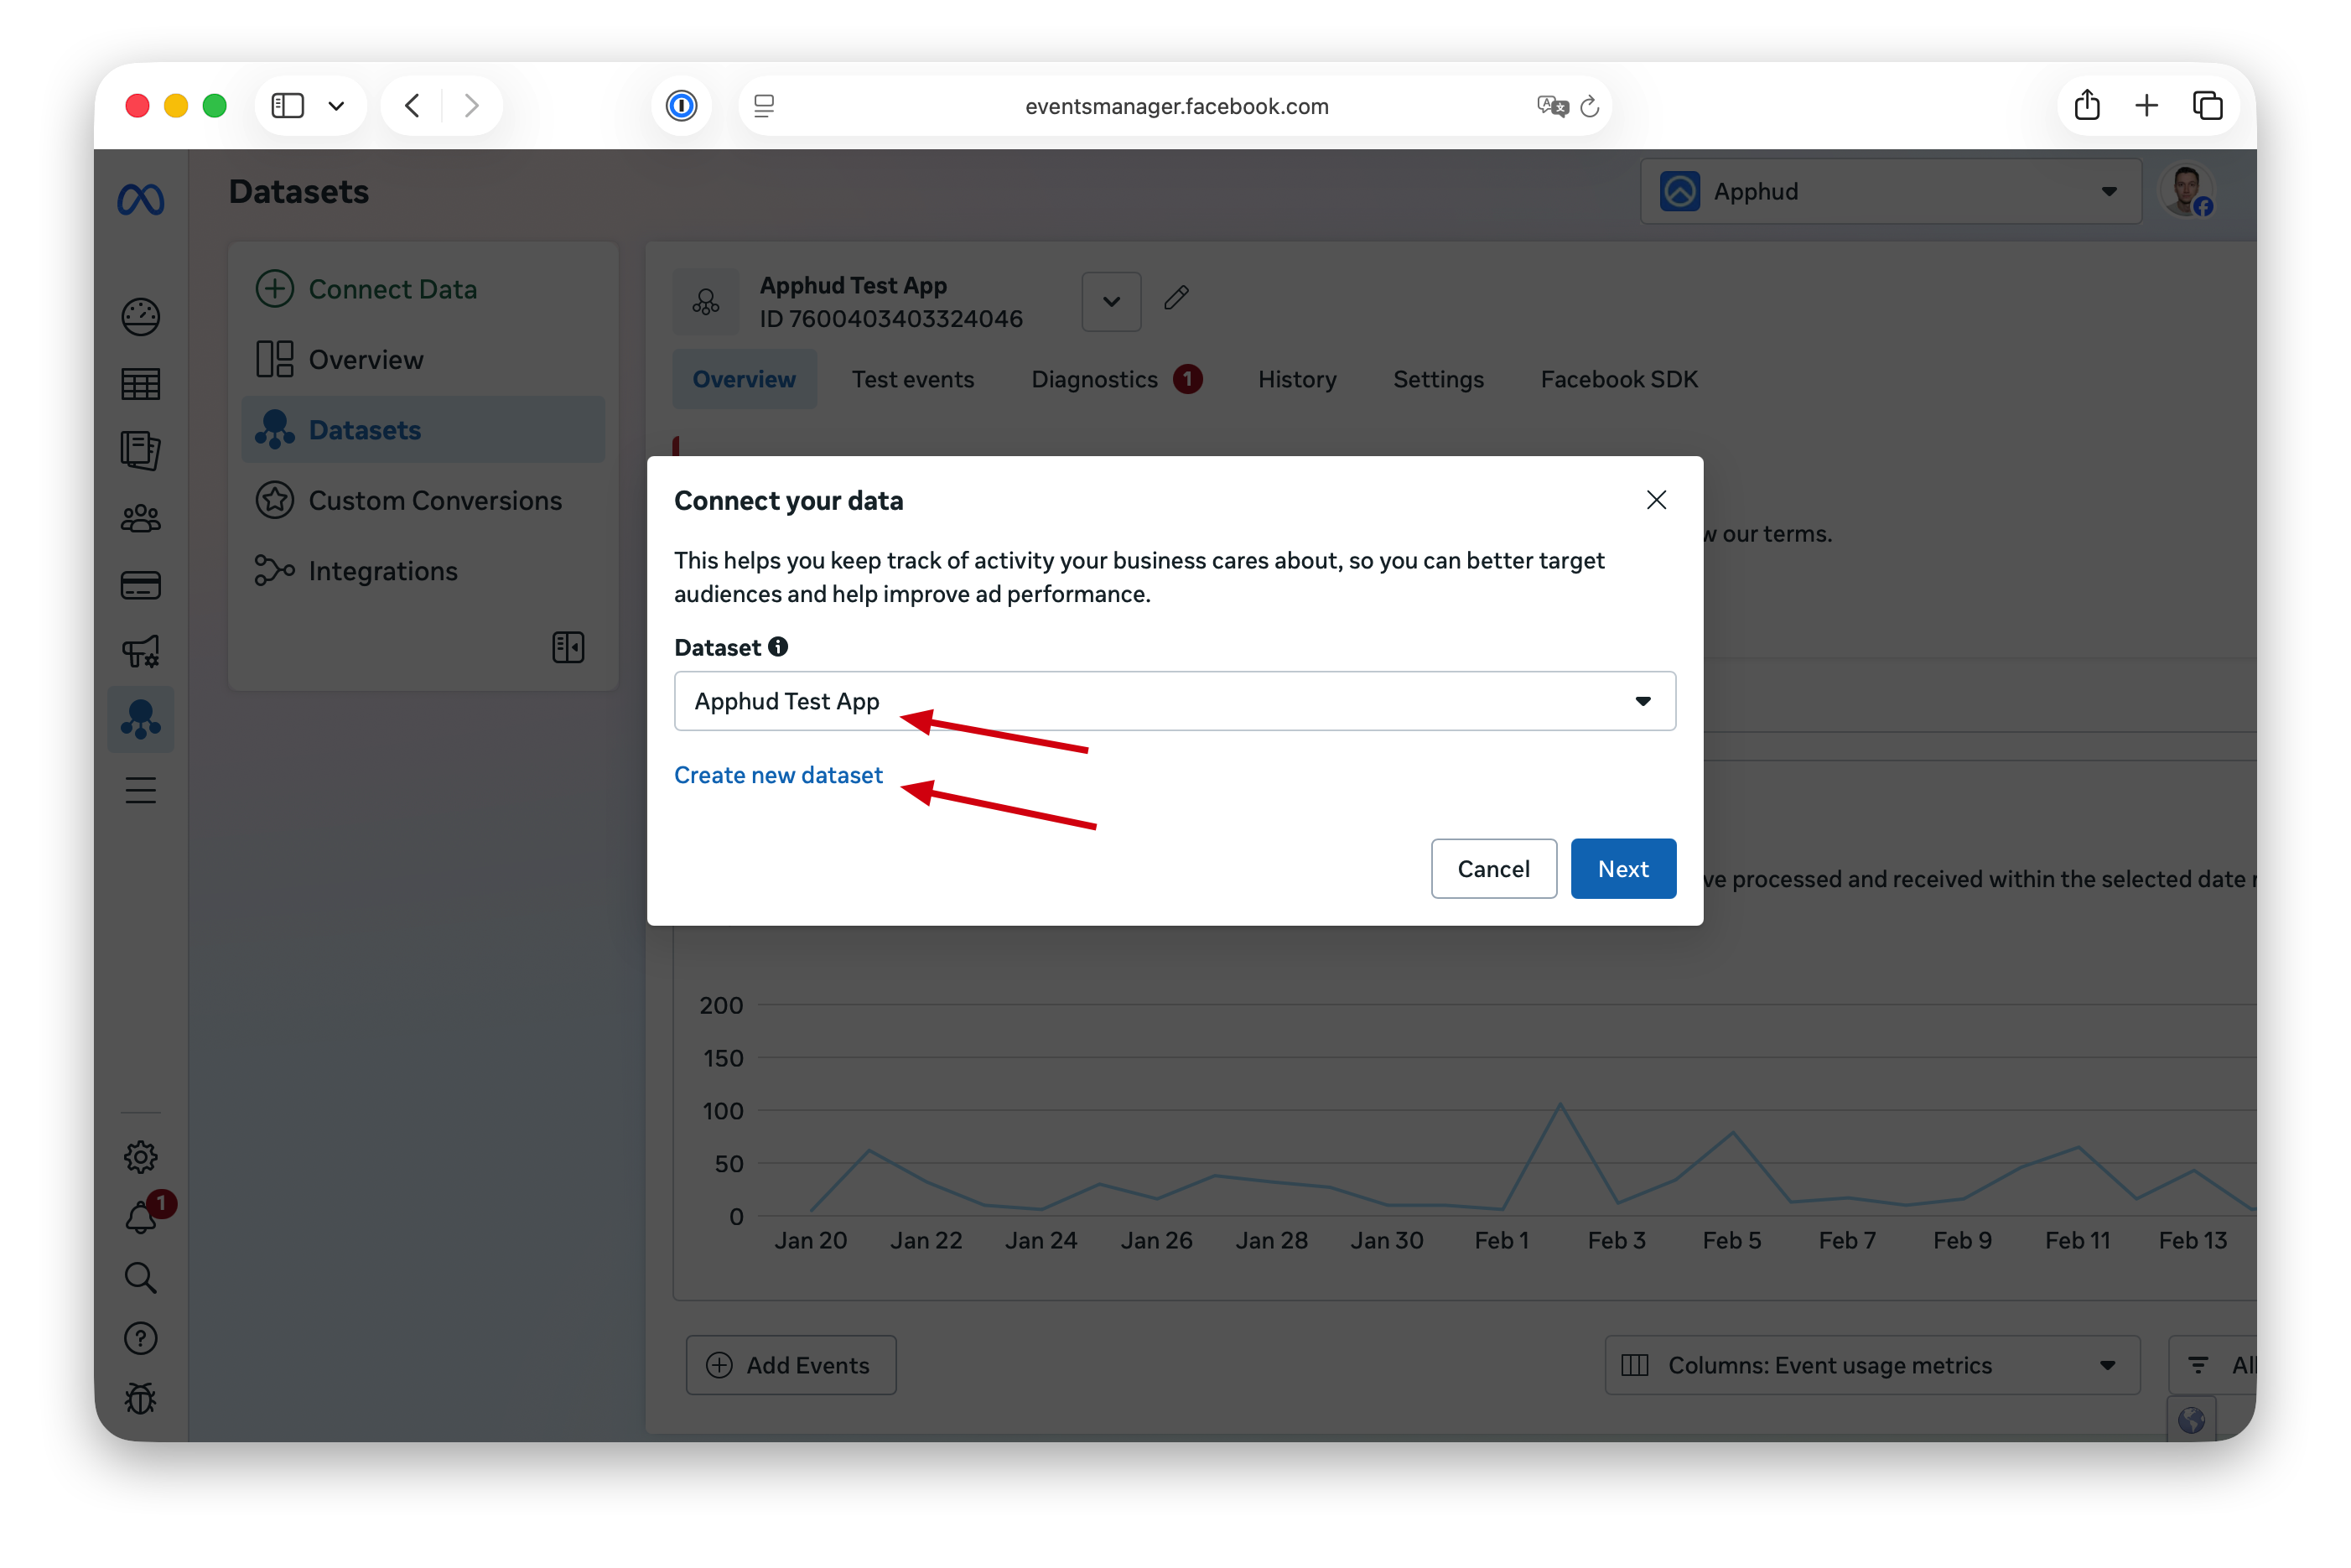2351x1568 pixels.
Task: Switch to the Test events tab
Action: [912, 380]
